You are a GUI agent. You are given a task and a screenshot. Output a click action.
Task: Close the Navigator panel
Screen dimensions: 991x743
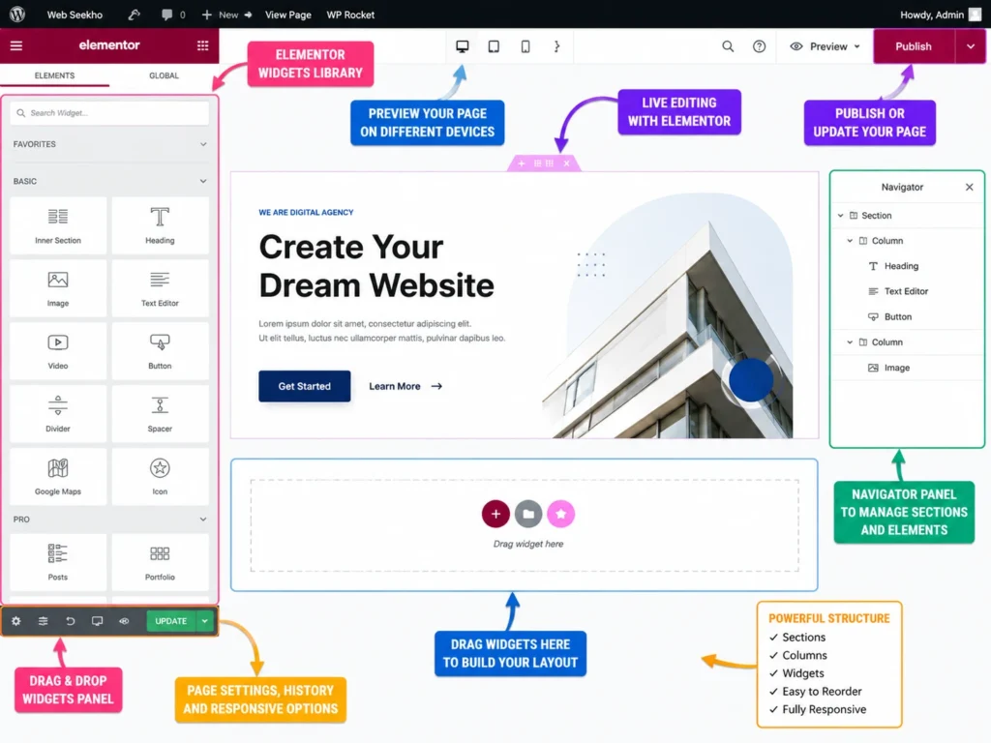[970, 187]
